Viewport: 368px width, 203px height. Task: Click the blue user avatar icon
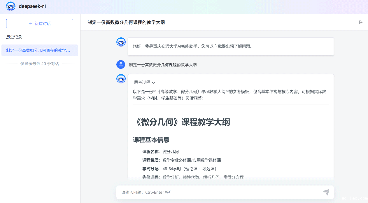point(121,64)
